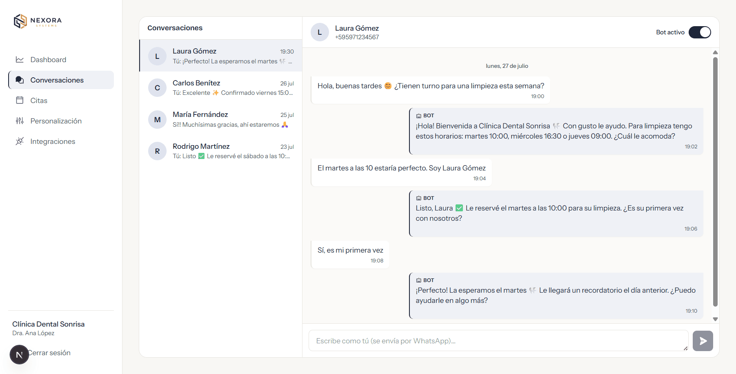Click the 23 jul date on Rodrigo's conversation
The height and width of the screenshot is (374, 736).
pyautogui.click(x=287, y=147)
